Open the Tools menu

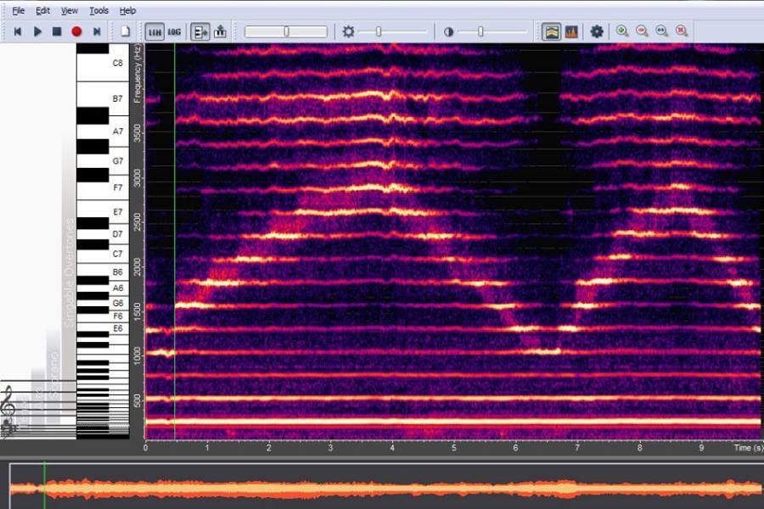pyautogui.click(x=99, y=10)
